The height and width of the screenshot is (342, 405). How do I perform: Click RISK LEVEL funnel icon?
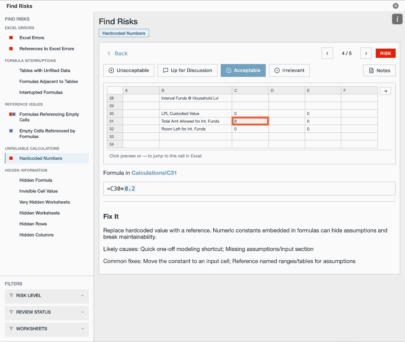coord(11,295)
